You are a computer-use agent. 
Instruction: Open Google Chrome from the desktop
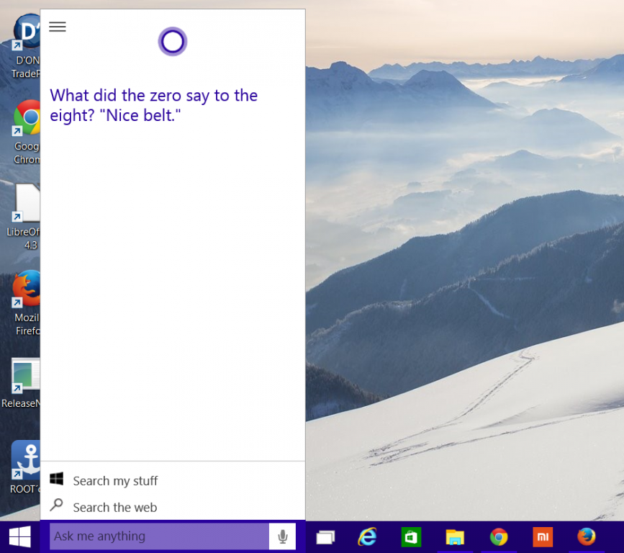[27, 117]
